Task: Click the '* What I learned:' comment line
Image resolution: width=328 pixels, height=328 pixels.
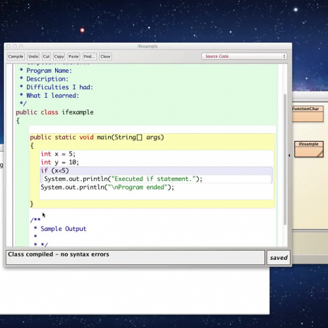Action: click(x=49, y=96)
